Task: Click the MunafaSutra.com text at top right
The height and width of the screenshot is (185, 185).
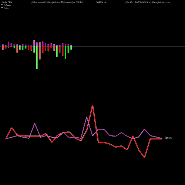Action: pyautogui.click(x=161, y=2)
